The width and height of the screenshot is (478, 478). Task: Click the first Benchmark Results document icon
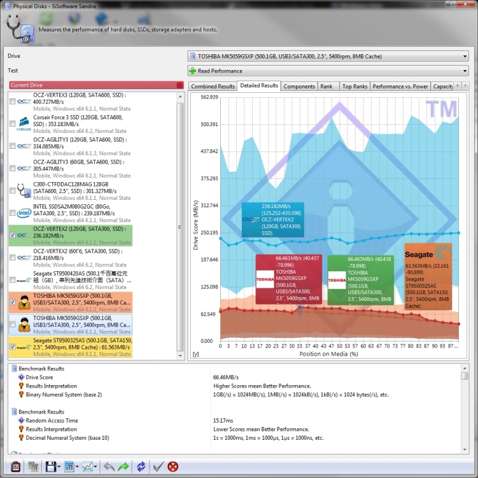[14, 368]
